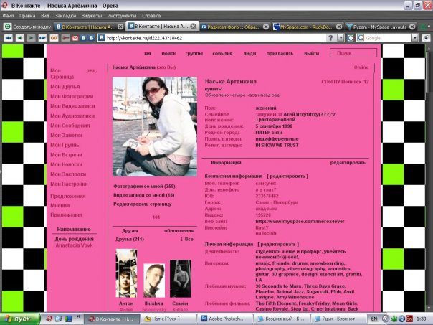
Task: Click the myspace.com/merox4ever website link
Action: click(x=300, y=222)
